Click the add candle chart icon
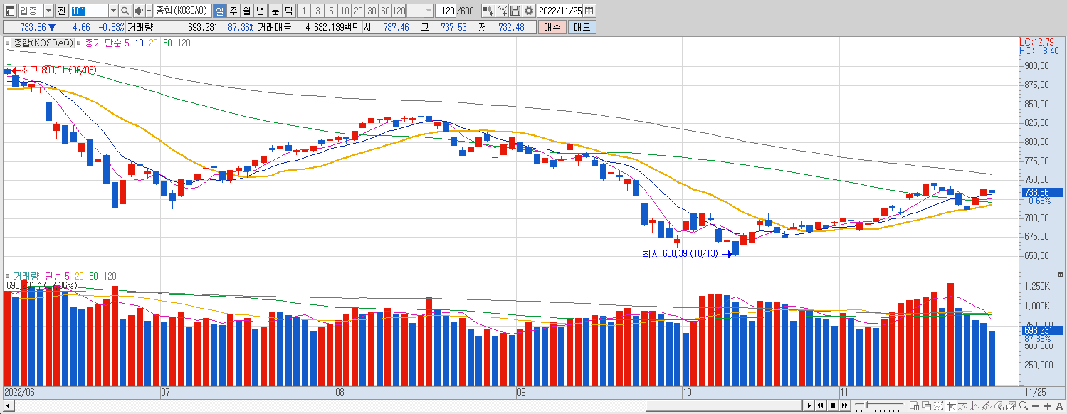Screen dimensions: 1067x414 click(x=488, y=11)
